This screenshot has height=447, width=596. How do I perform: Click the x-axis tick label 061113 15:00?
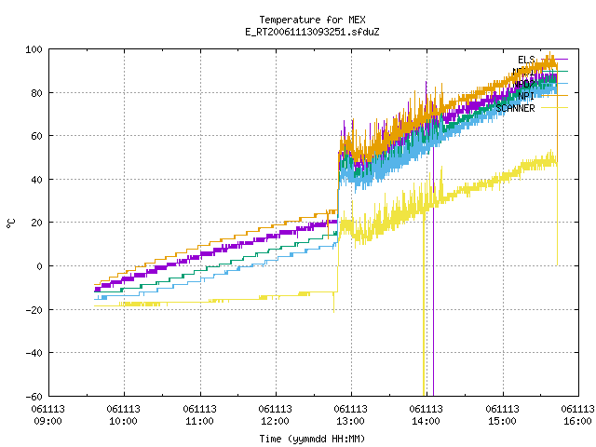coord(502,415)
